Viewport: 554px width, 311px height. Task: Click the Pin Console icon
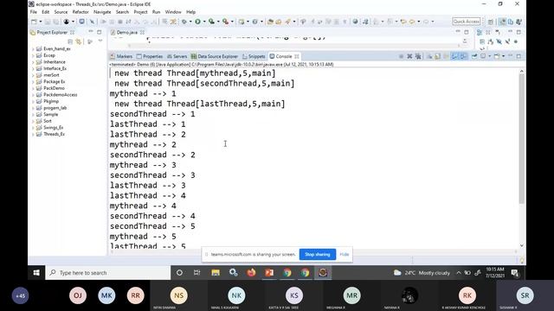coord(474,56)
